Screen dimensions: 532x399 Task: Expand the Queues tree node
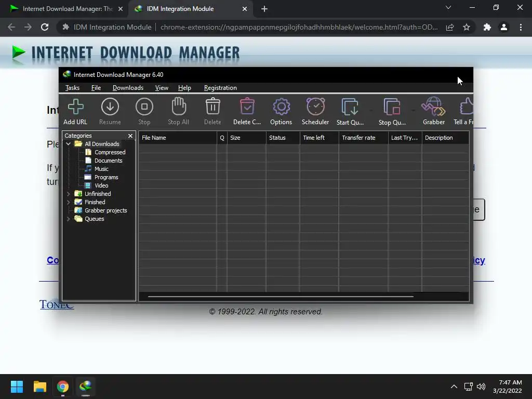[68, 219]
